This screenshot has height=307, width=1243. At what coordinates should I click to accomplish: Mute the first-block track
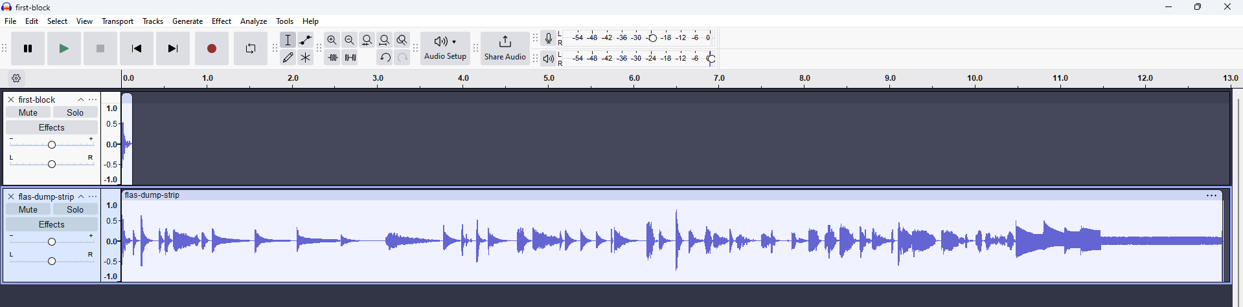click(28, 112)
